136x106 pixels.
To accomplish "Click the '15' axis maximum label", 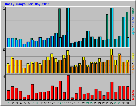I will (x=4, y=50).
